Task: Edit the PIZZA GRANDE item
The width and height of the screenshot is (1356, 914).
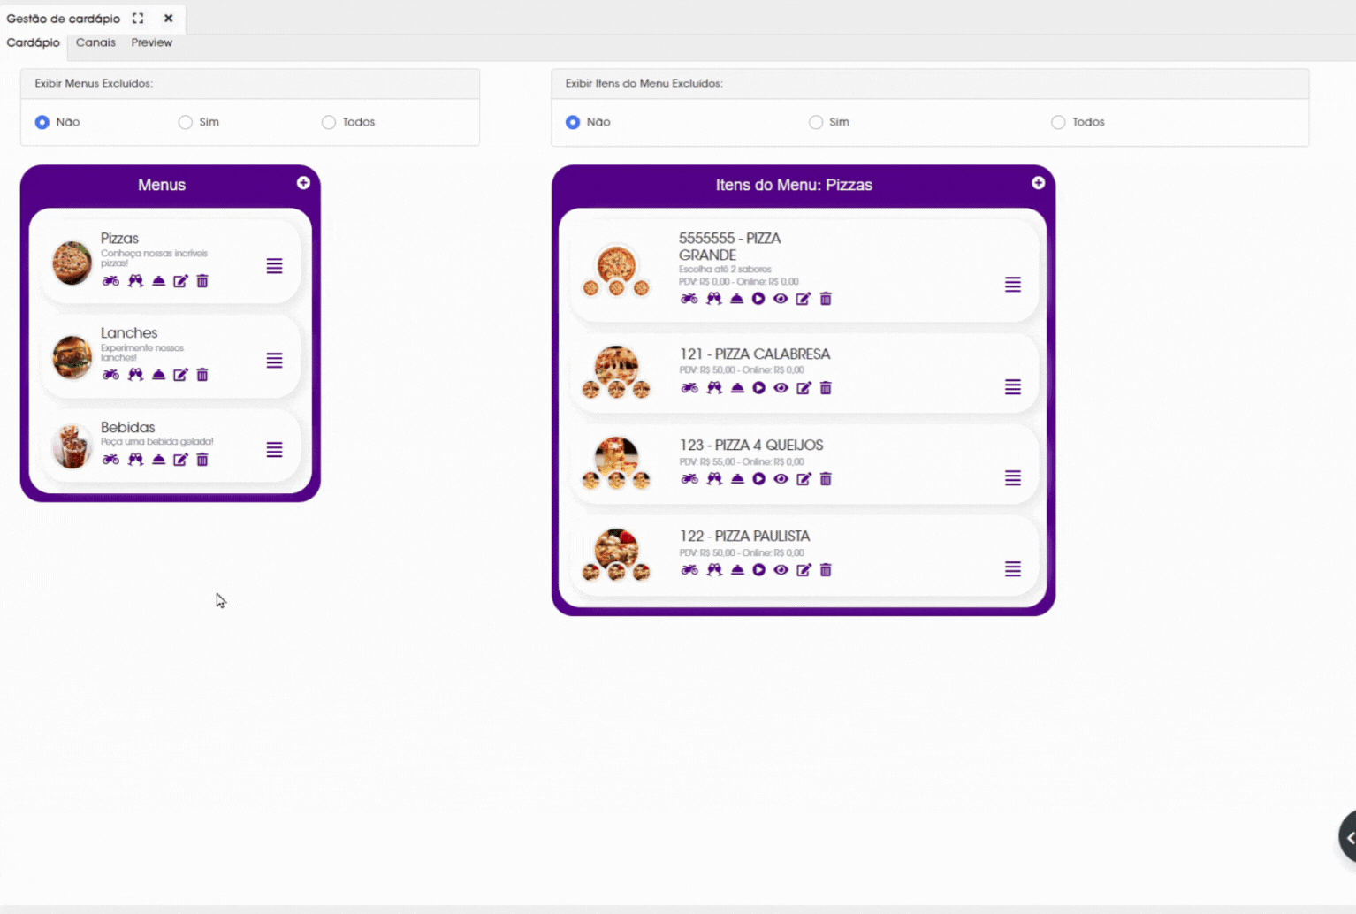Action: coord(804,299)
